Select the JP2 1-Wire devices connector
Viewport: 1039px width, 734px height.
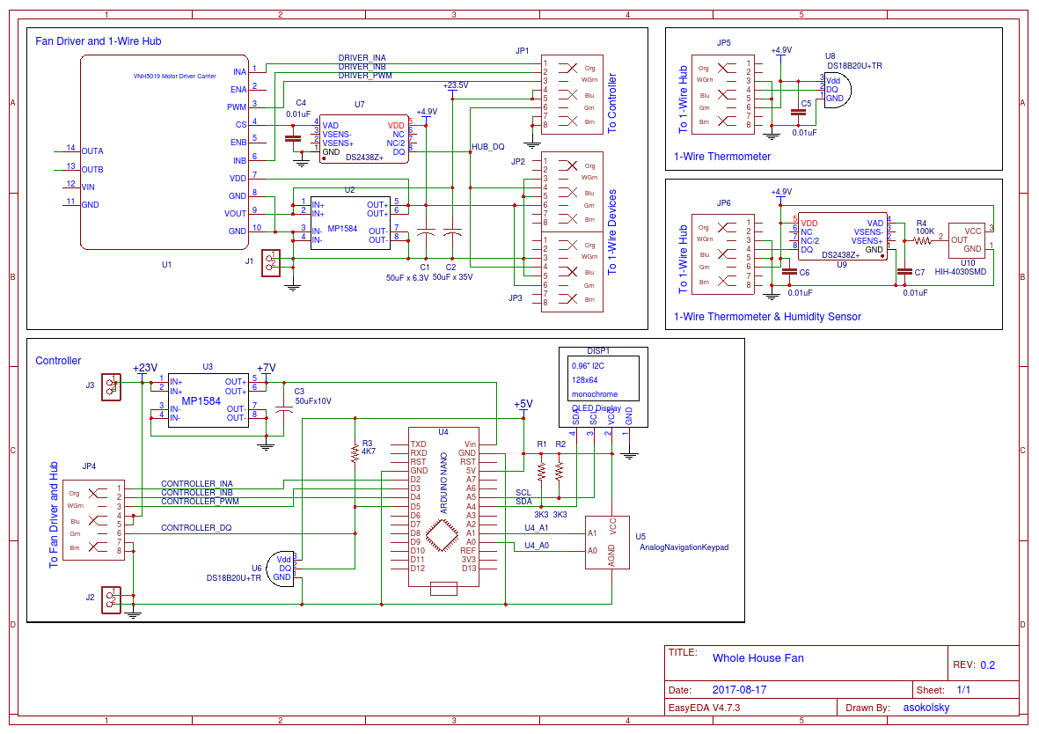pos(572,192)
